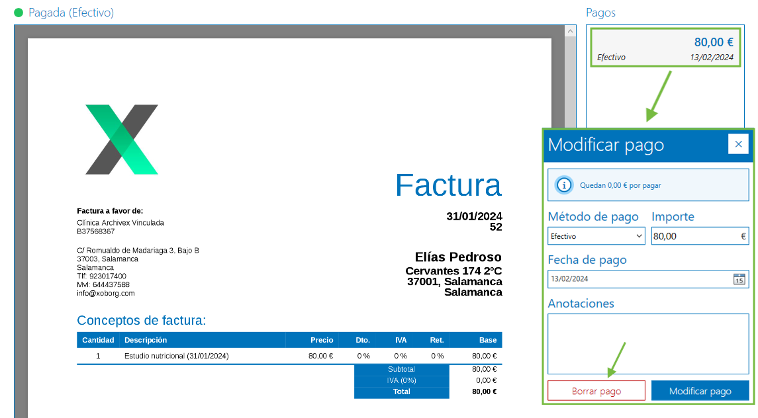Expand the 13/02/2024 date picker field
Image resolution: width=758 pixels, height=418 pixels.
pyautogui.click(x=647, y=278)
